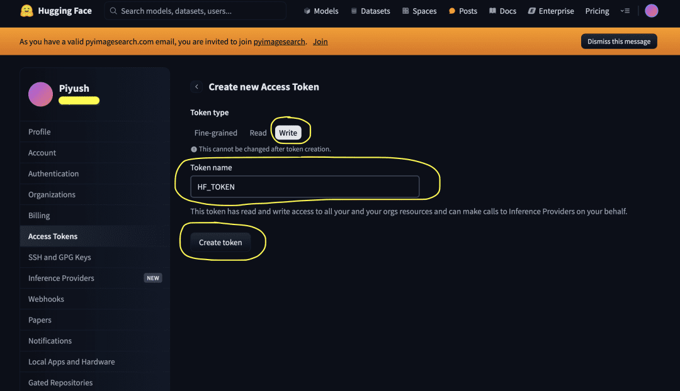Click inside the Token name field

[305, 186]
